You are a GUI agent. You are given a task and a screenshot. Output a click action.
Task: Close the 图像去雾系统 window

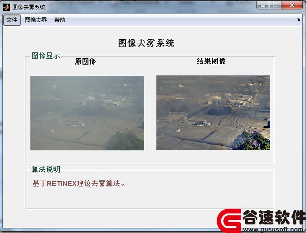292,5
